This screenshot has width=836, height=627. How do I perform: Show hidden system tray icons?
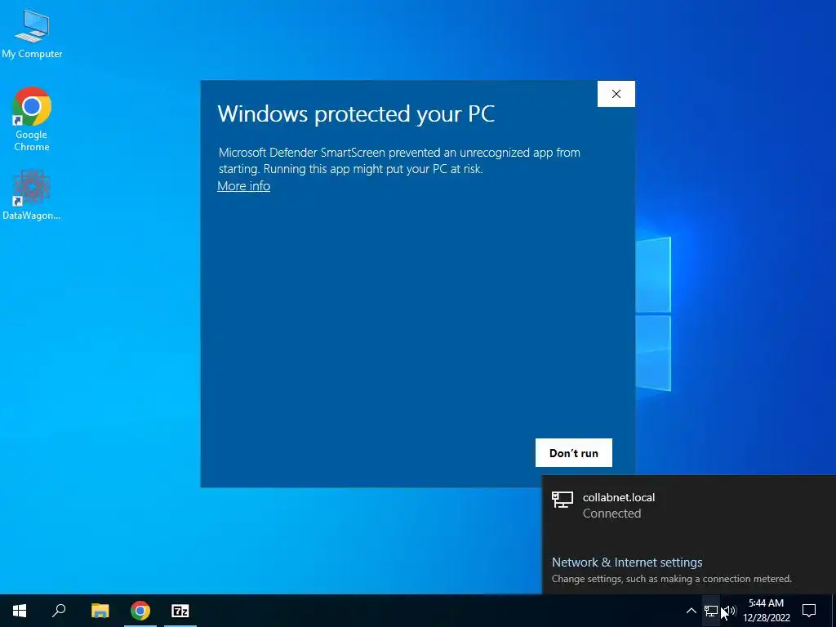click(x=691, y=611)
